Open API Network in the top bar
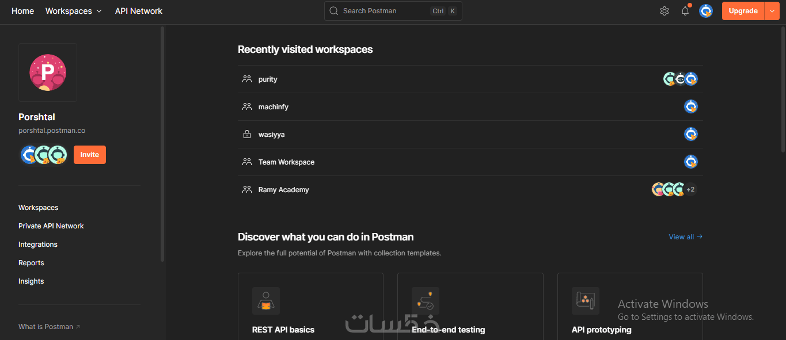The width and height of the screenshot is (786, 340). (x=139, y=11)
